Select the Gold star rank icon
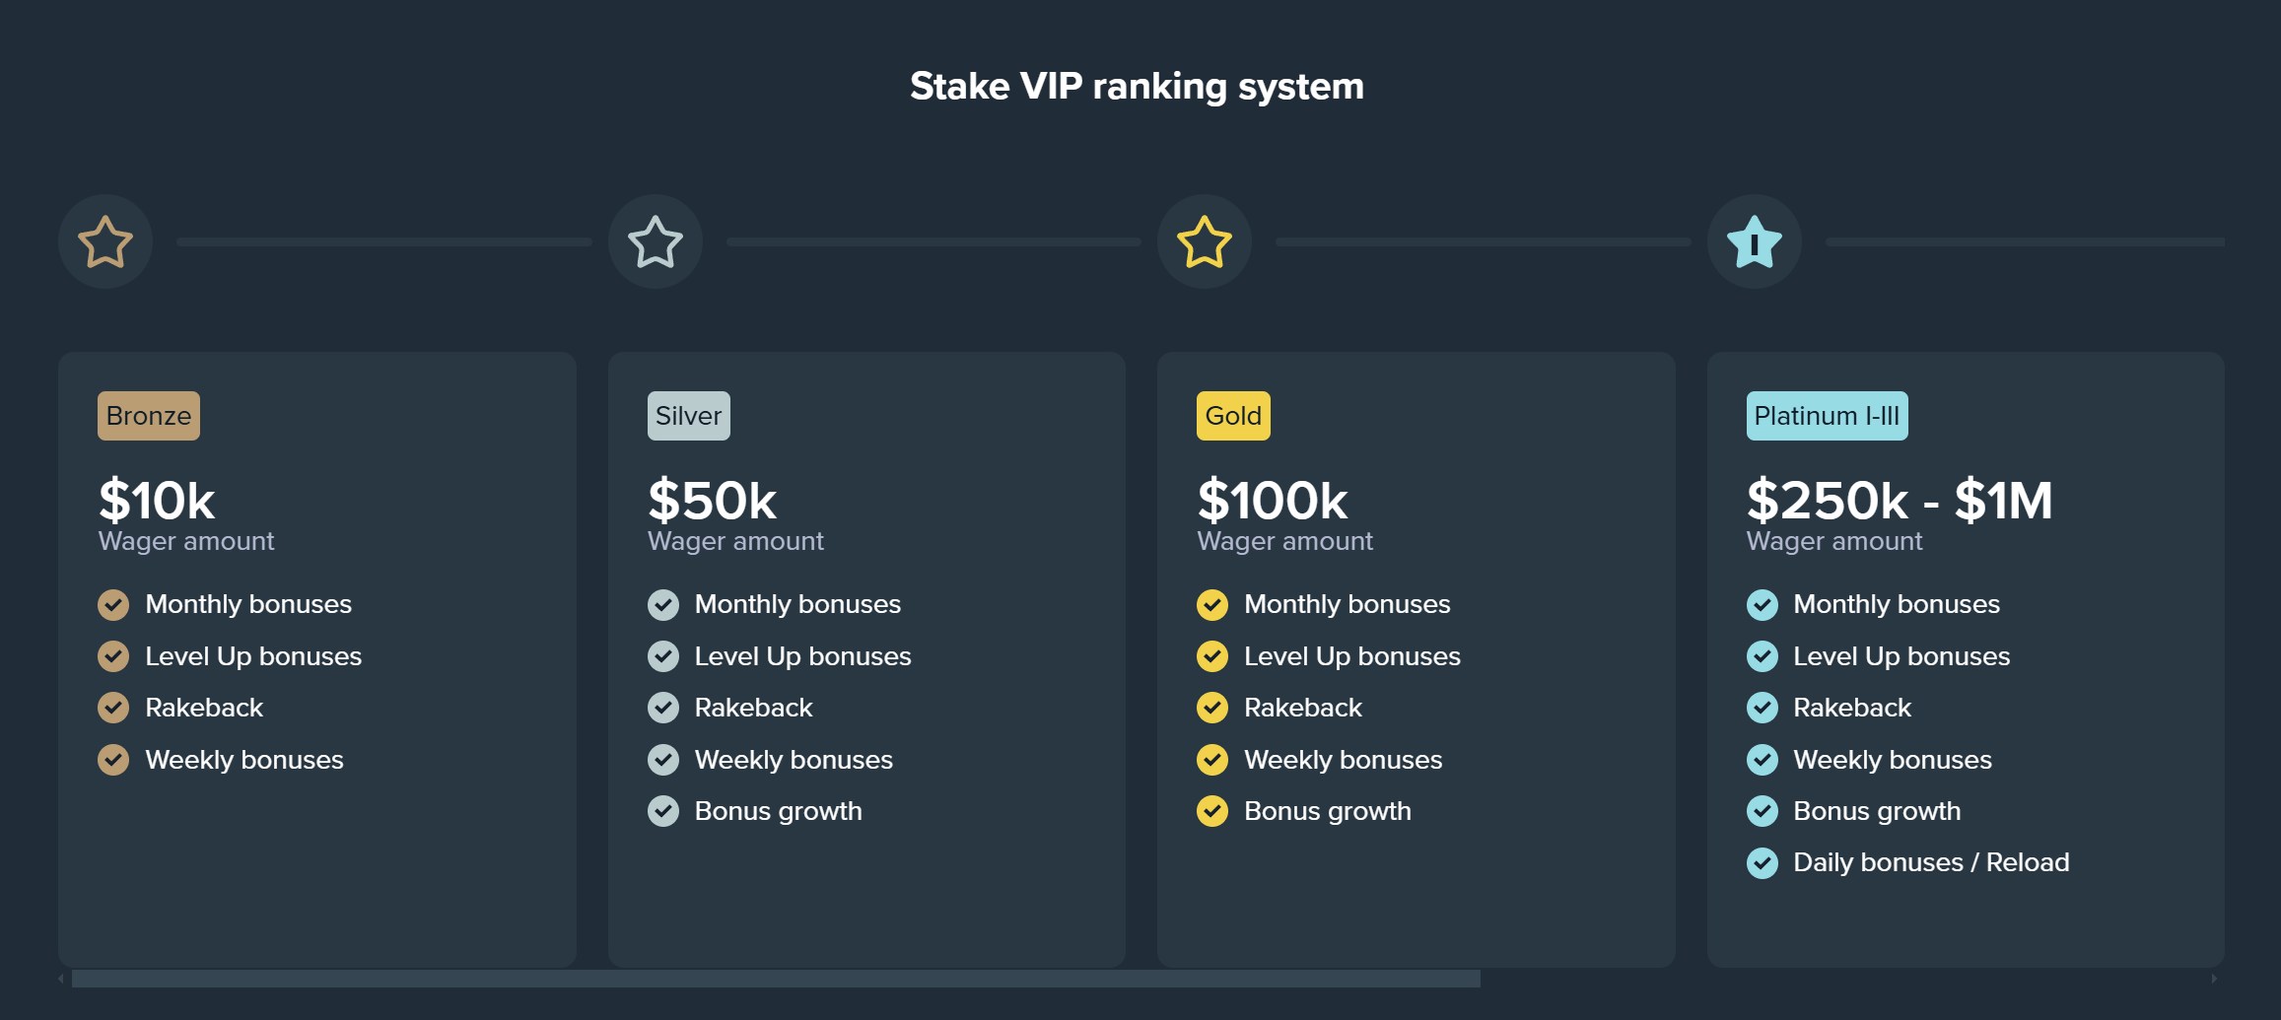This screenshot has width=2281, height=1020. 1205,241
